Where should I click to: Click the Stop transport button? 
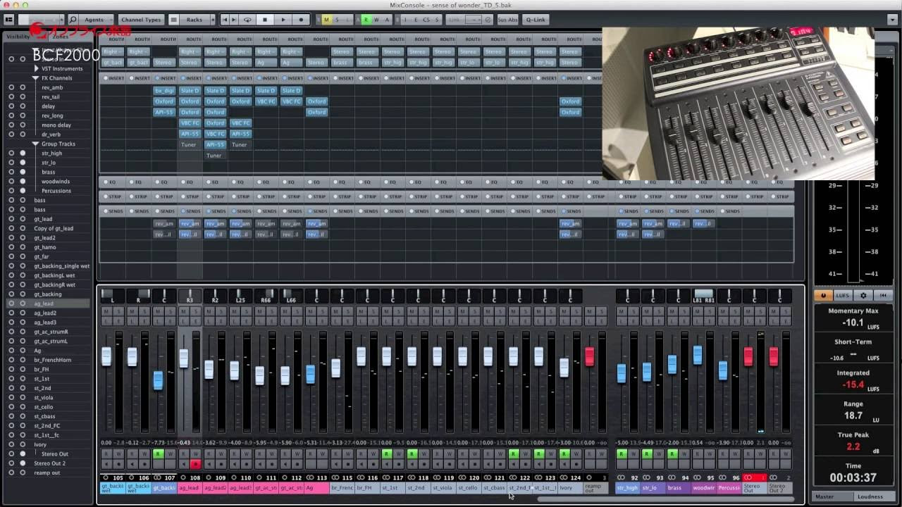tap(264, 19)
